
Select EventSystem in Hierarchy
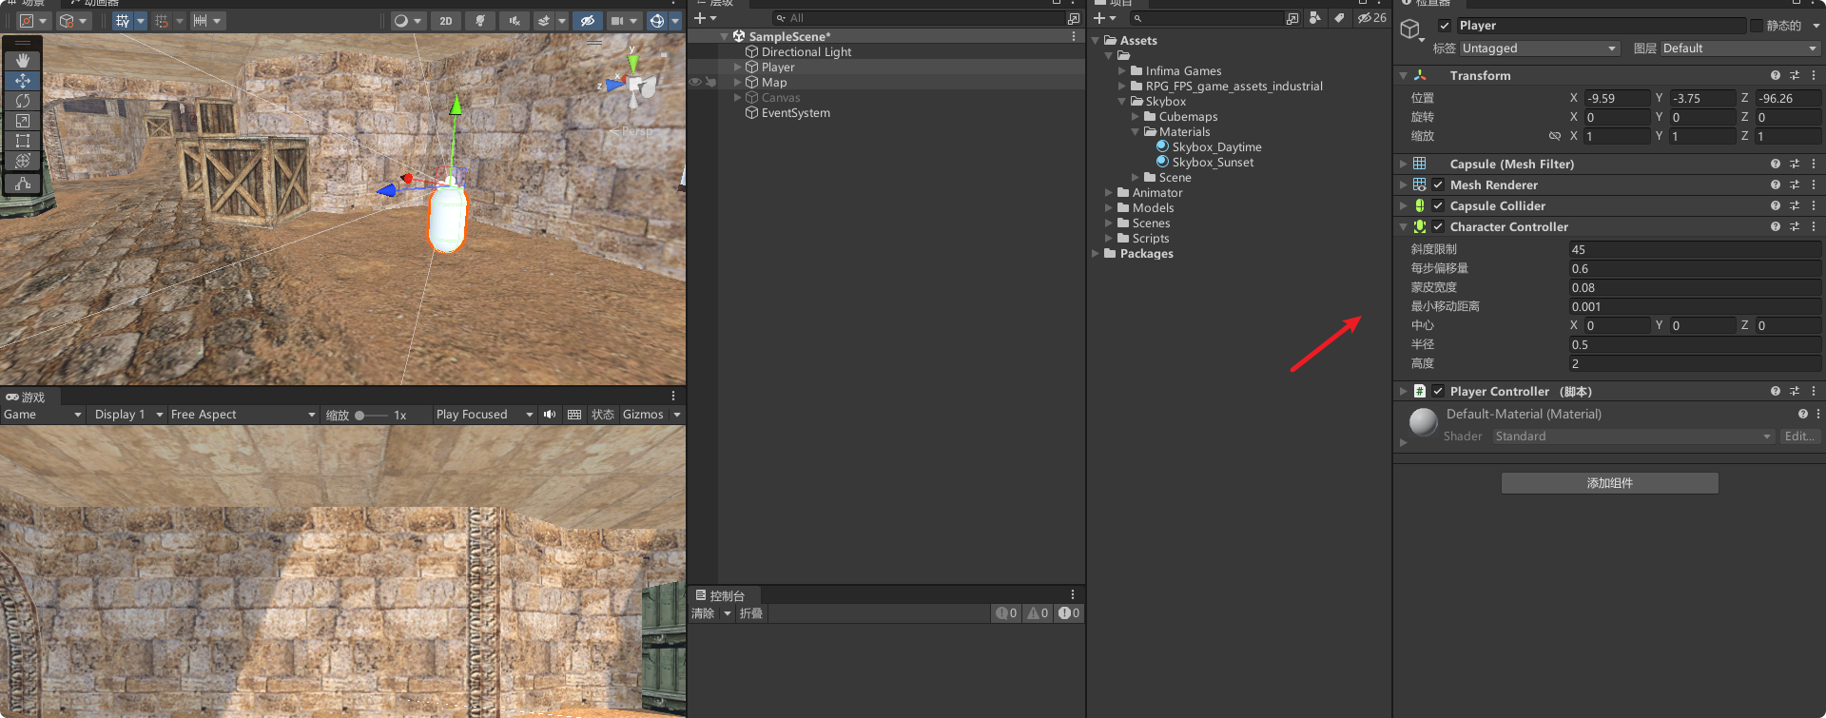[x=795, y=112]
